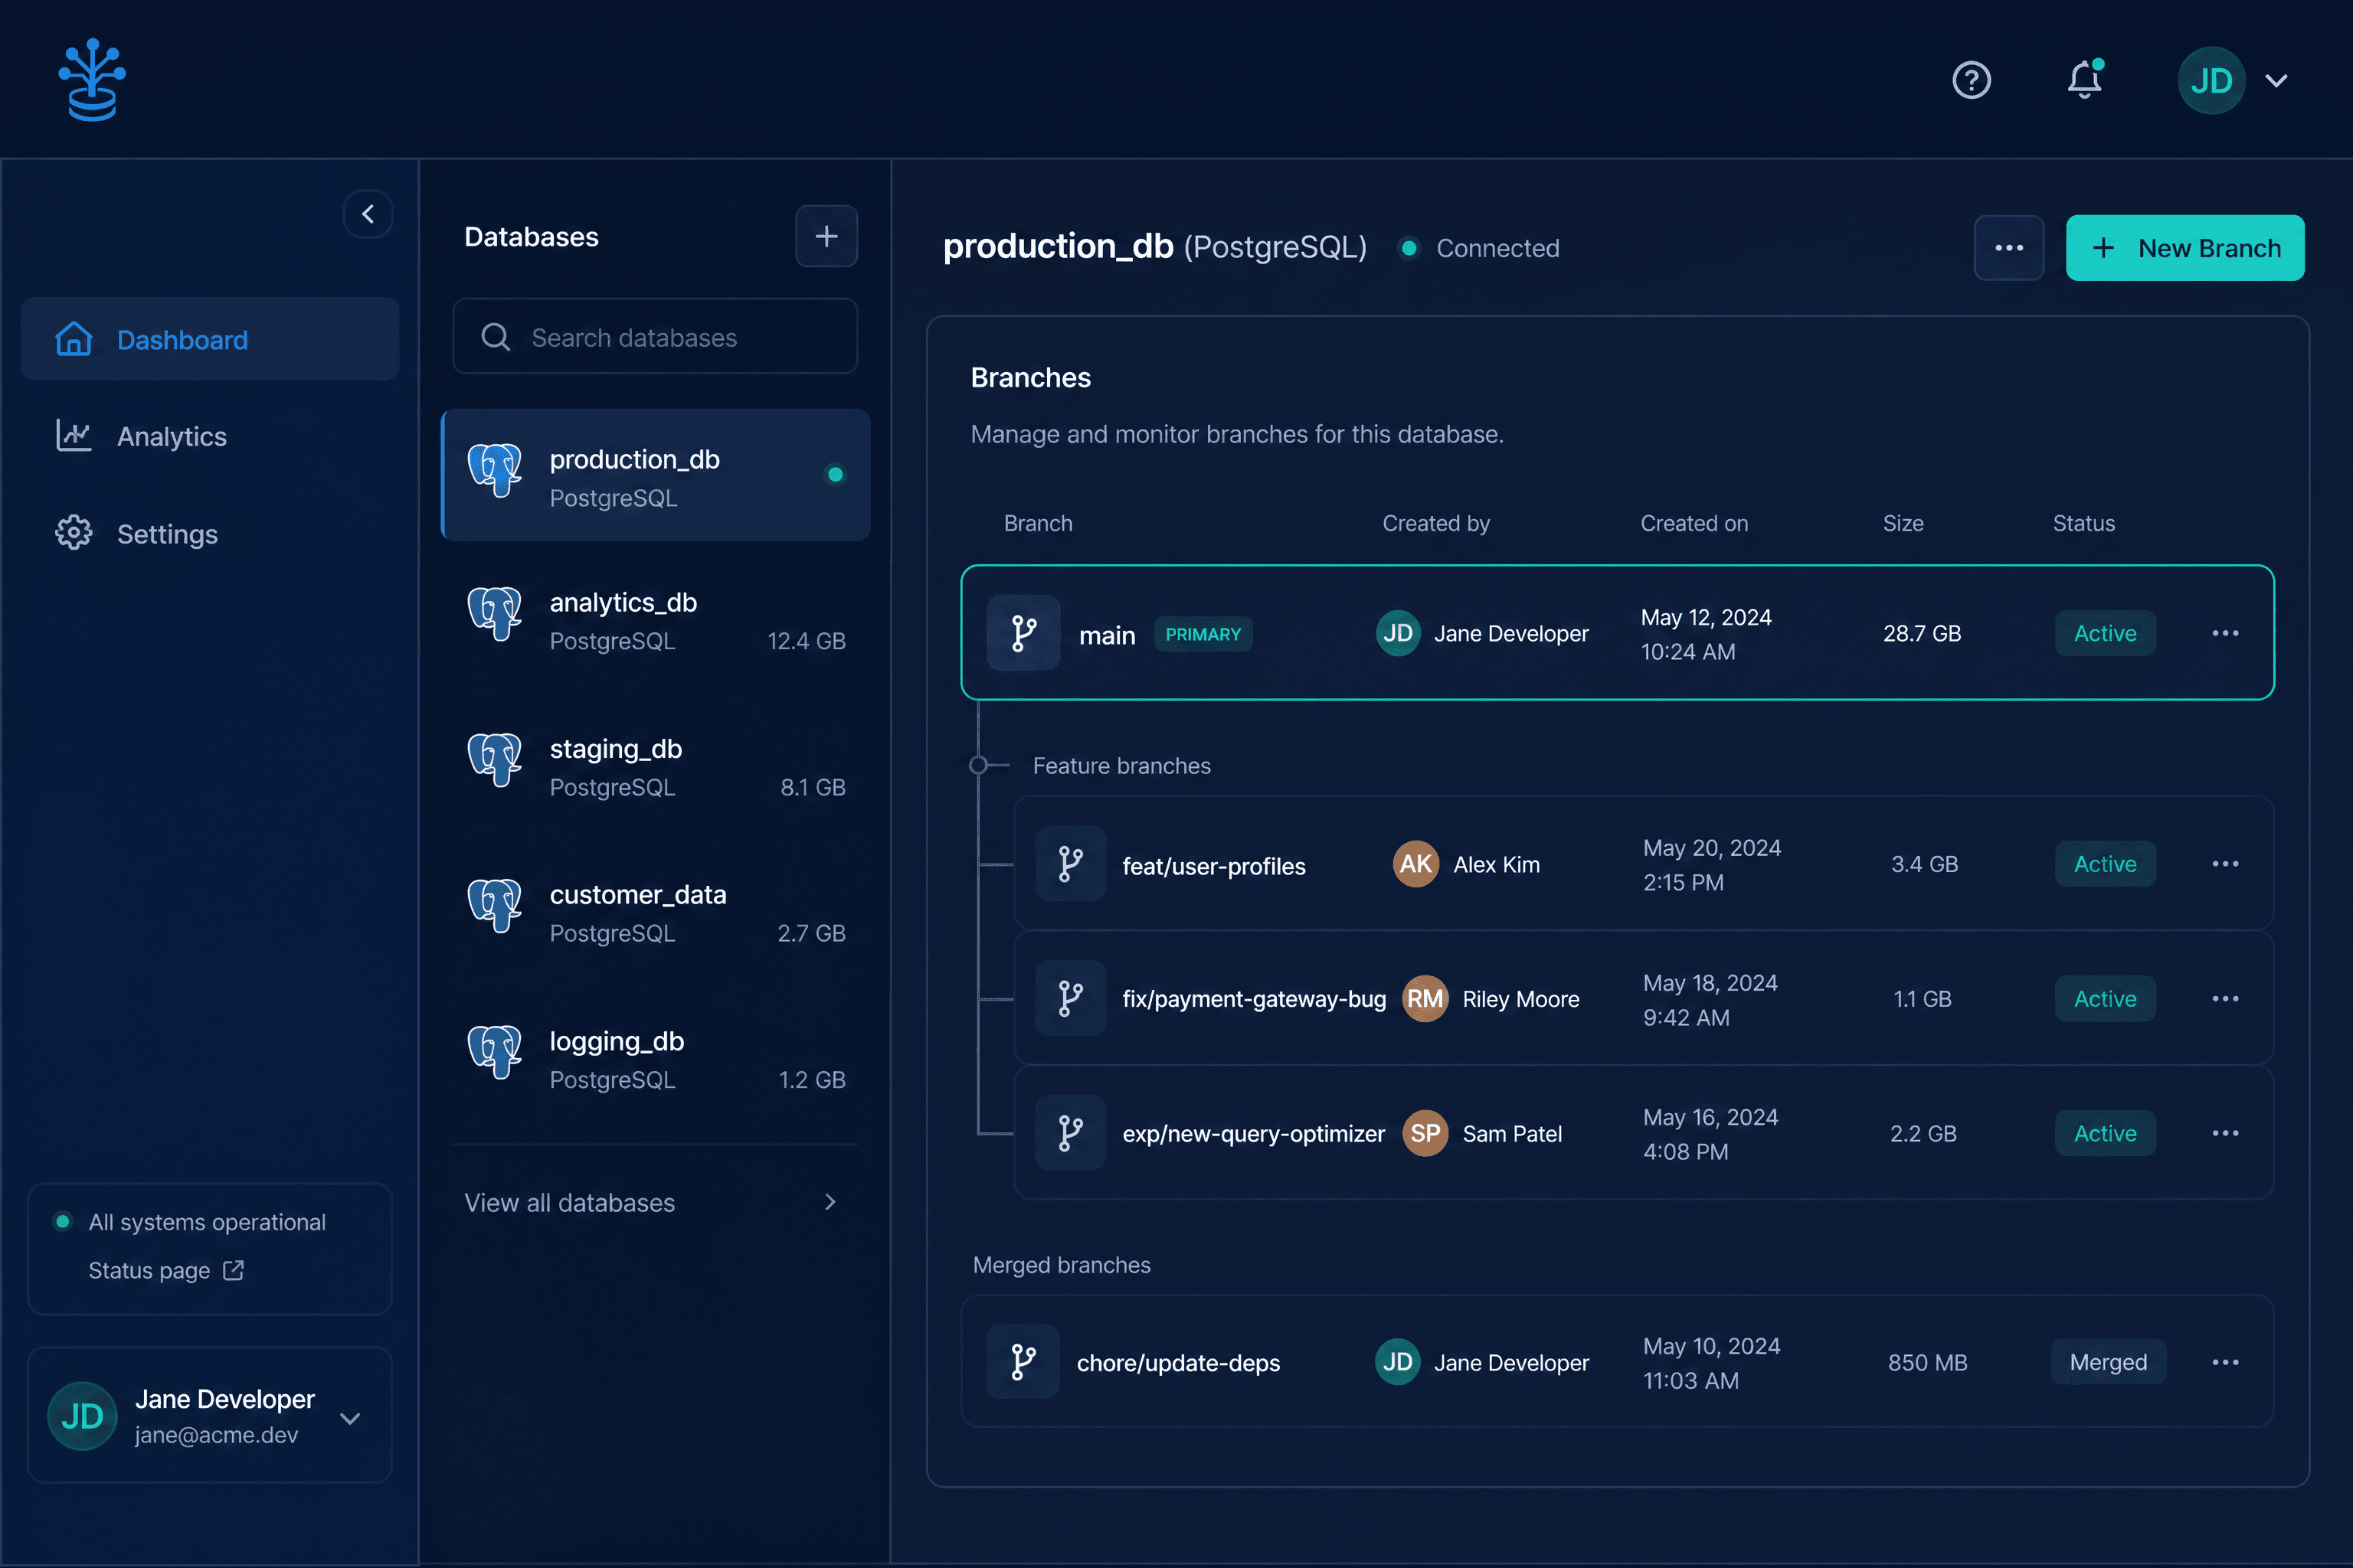This screenshot has width=2353, height=1568.
Task: Click the branch icon of the main row
Action: click(x=1023, y=633)
